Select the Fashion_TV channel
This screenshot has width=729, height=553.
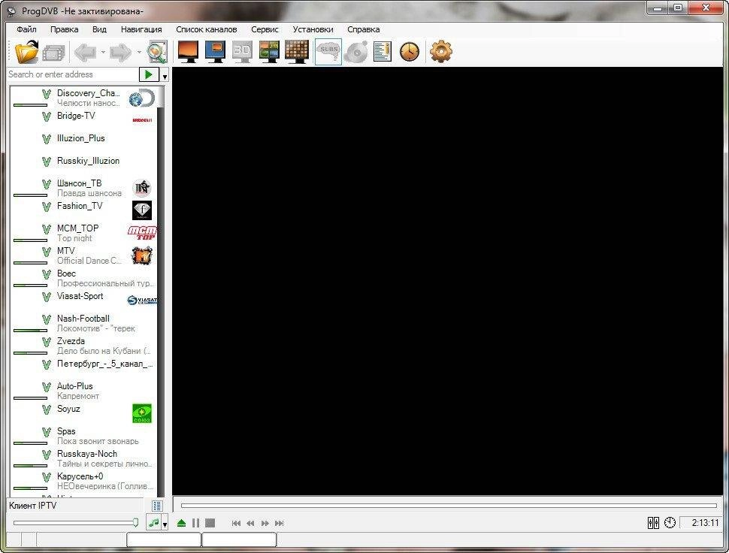[83, 210]
